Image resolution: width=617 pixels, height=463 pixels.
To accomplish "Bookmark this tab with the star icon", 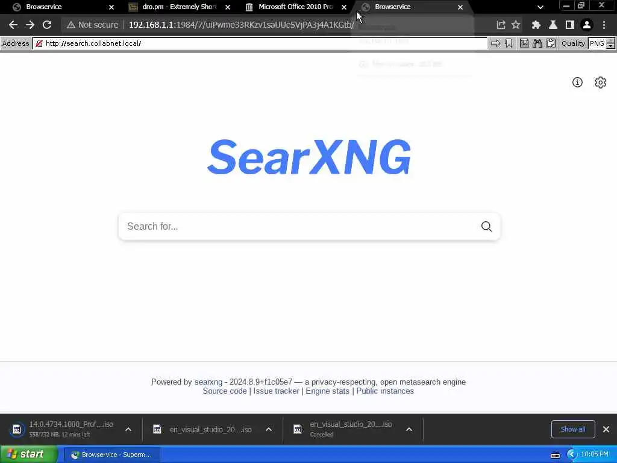I will pyautogui.click(x=516, y=25).
